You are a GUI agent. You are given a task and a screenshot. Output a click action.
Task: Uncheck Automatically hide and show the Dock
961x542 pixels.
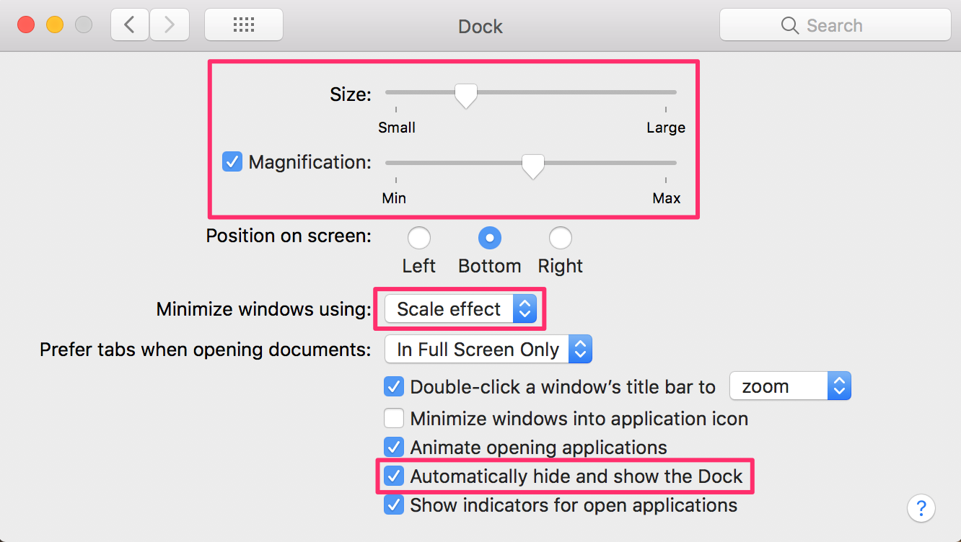[394, 476]
